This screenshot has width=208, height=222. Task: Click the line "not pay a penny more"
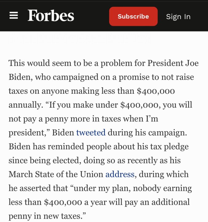click(x=83, y=119)
